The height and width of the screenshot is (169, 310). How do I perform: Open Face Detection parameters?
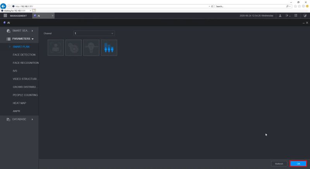(x=24, y=55)
